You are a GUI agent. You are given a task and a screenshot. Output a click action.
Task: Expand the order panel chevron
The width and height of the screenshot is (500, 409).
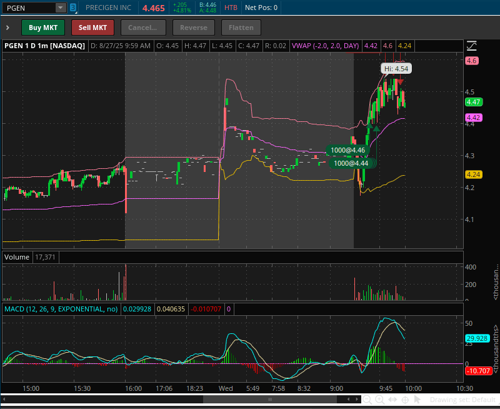[x=7, y=28]
